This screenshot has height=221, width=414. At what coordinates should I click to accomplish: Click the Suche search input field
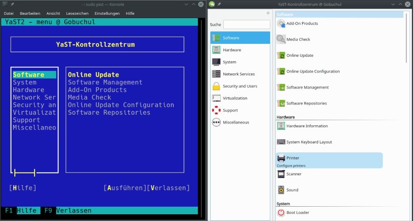[x=247, y=24]
